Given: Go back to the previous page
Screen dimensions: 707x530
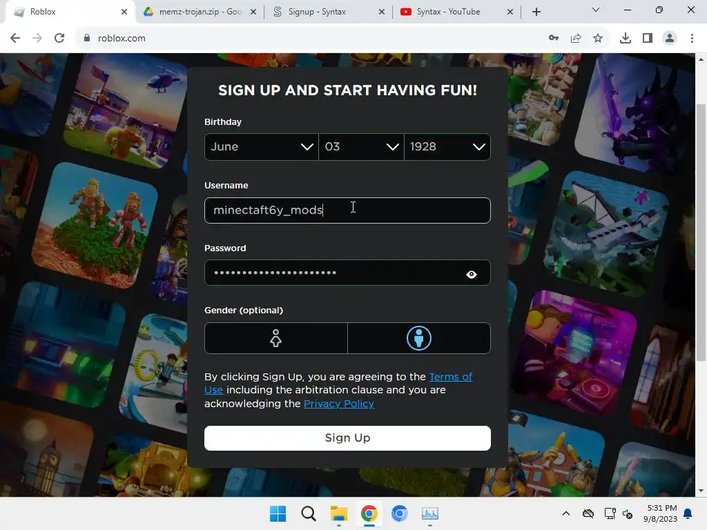Looking at the screenshot, I should [15, 39].
